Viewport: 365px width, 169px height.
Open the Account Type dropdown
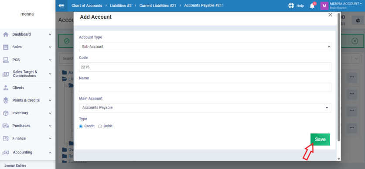coord(205,46)
